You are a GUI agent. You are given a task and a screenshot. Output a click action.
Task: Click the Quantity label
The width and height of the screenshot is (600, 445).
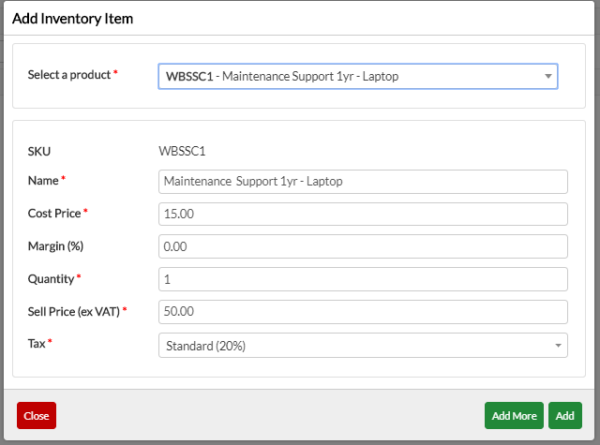(x=51, y=279)
